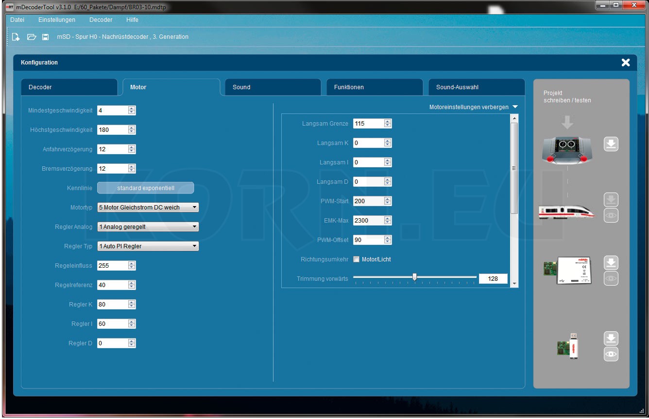The image size is (649, 419).
Task: Click download icon next to Central Station
Action: (611, 144)
